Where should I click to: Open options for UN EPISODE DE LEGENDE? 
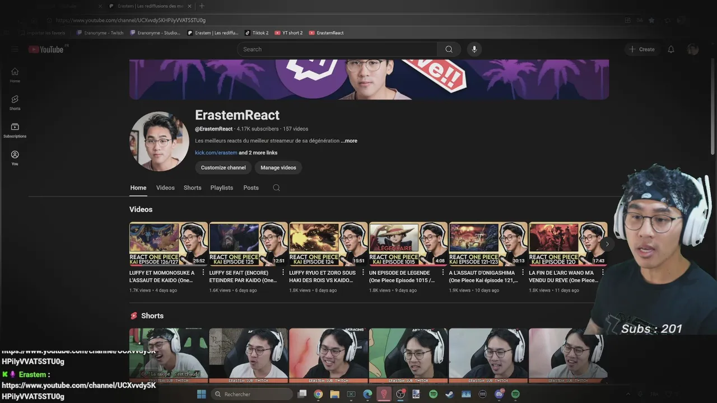pos(443,273)
